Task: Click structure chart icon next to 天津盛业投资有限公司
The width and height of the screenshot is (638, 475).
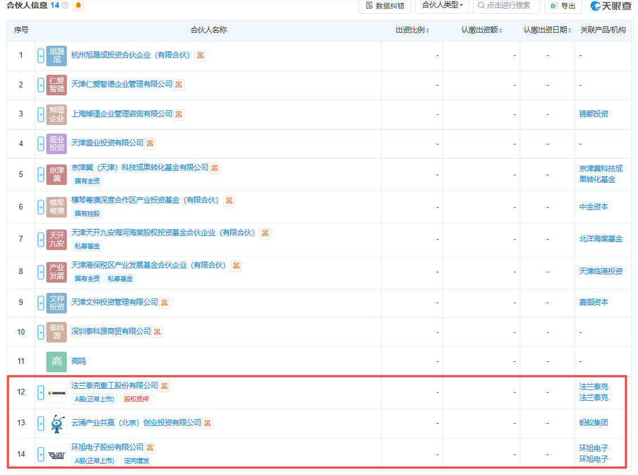Action: pyautogui.click(x=150, y=143)
